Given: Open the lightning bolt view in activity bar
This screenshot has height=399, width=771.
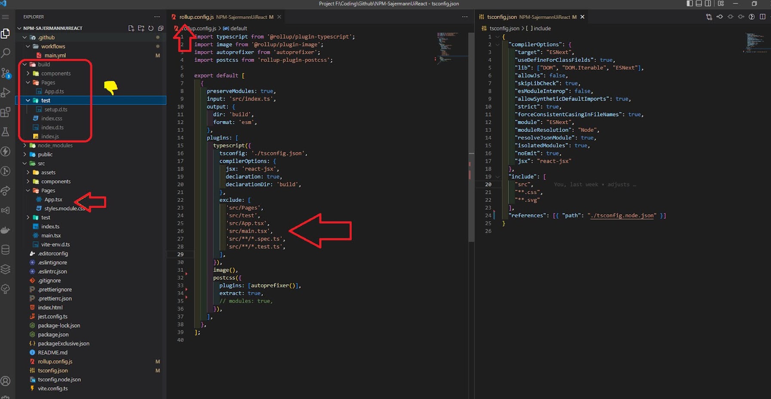Looking at the screenshot, I should click(x=6, y=151).
